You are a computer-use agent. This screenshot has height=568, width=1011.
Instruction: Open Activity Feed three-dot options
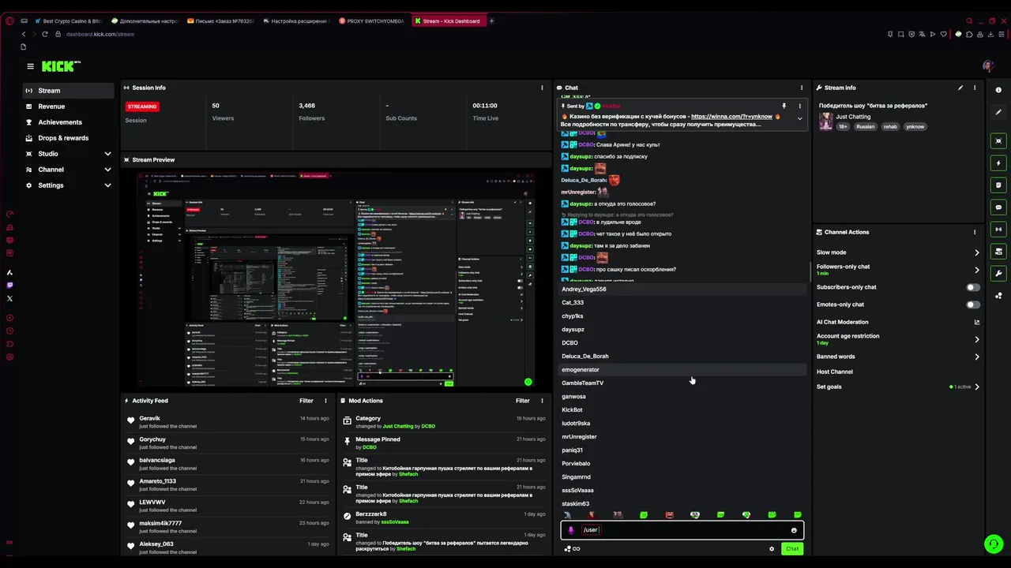tap(325, 401)
